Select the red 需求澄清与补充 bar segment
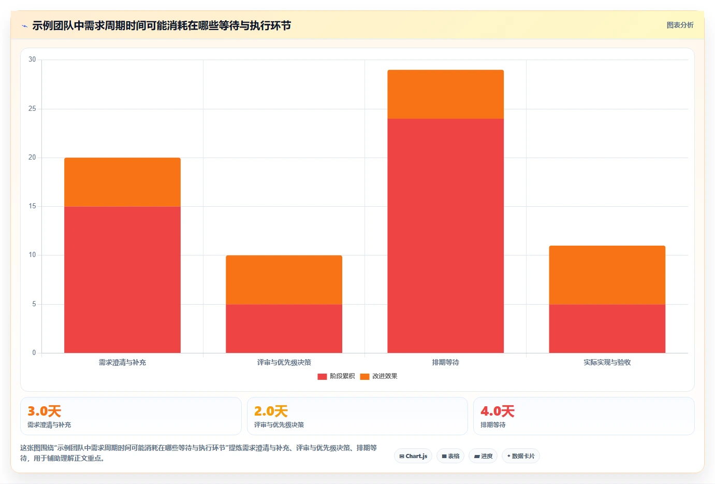 (122, 280)
